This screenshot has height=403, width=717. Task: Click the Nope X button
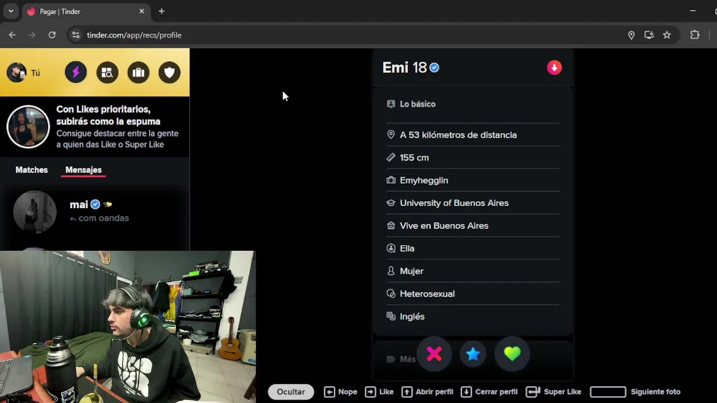point(434,354)
